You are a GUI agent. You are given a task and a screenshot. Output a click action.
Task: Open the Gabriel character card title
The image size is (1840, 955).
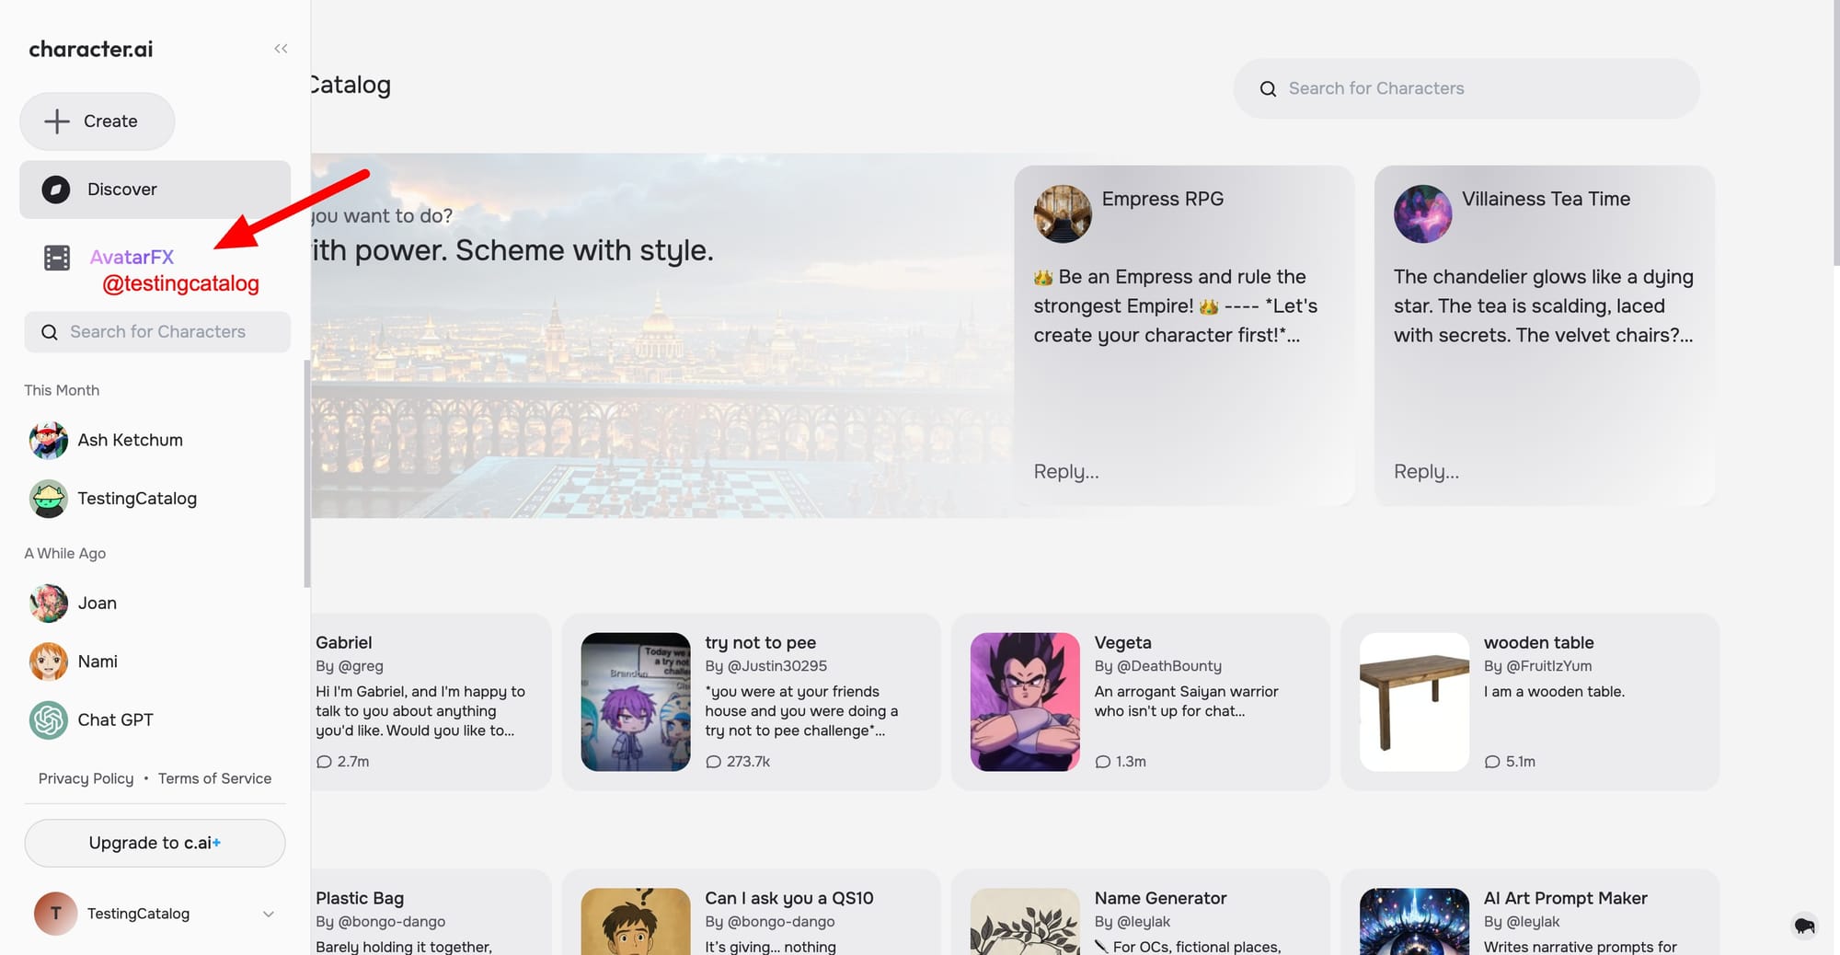[344, 643]
